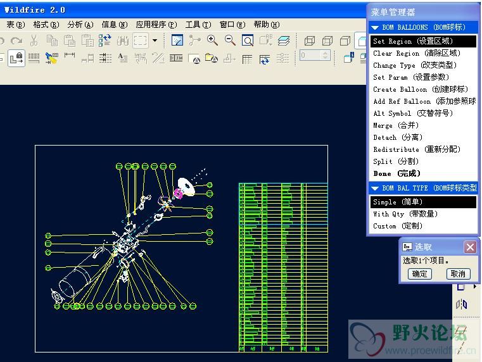Open the 表(B) menu
Screen dimensions: 482x362
pos(16,25)
